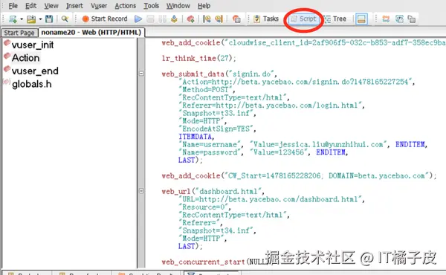The image size is (446, 275).
Task: Click the Start Record button
Action: coord(105,19)
